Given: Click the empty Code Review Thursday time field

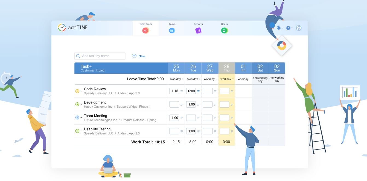Looking at the screenshot, I should coord(225,91).
